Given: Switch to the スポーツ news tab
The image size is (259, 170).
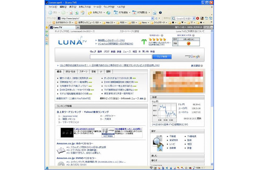Looking at the screenshot, I should (83, 71).
